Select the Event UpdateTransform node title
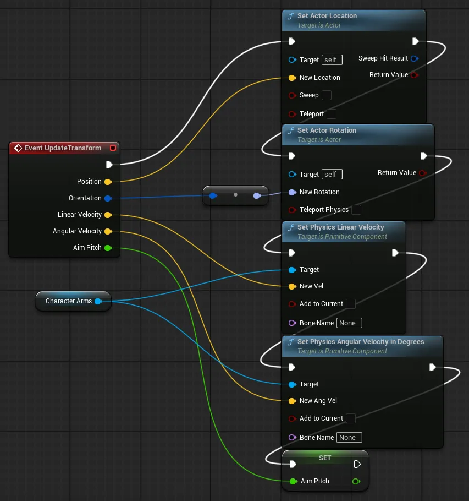Screen dimensions: 469x501 coord(63,148)
